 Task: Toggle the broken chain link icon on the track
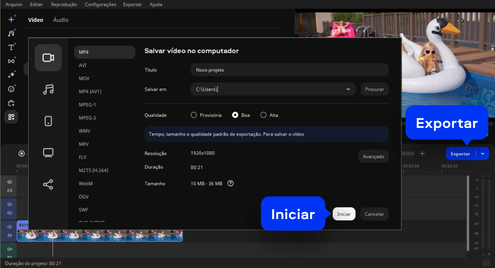[10, 213]
